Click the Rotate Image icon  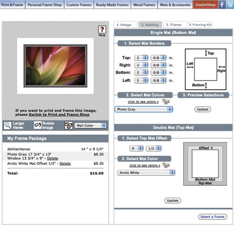[x=38, y=125]
